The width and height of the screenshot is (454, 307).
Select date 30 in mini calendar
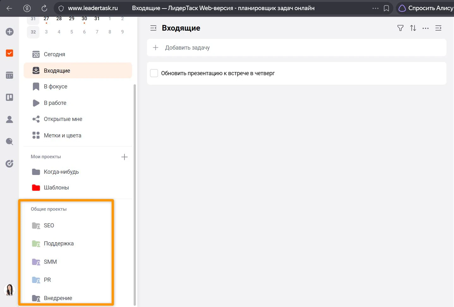pos(84,19)
